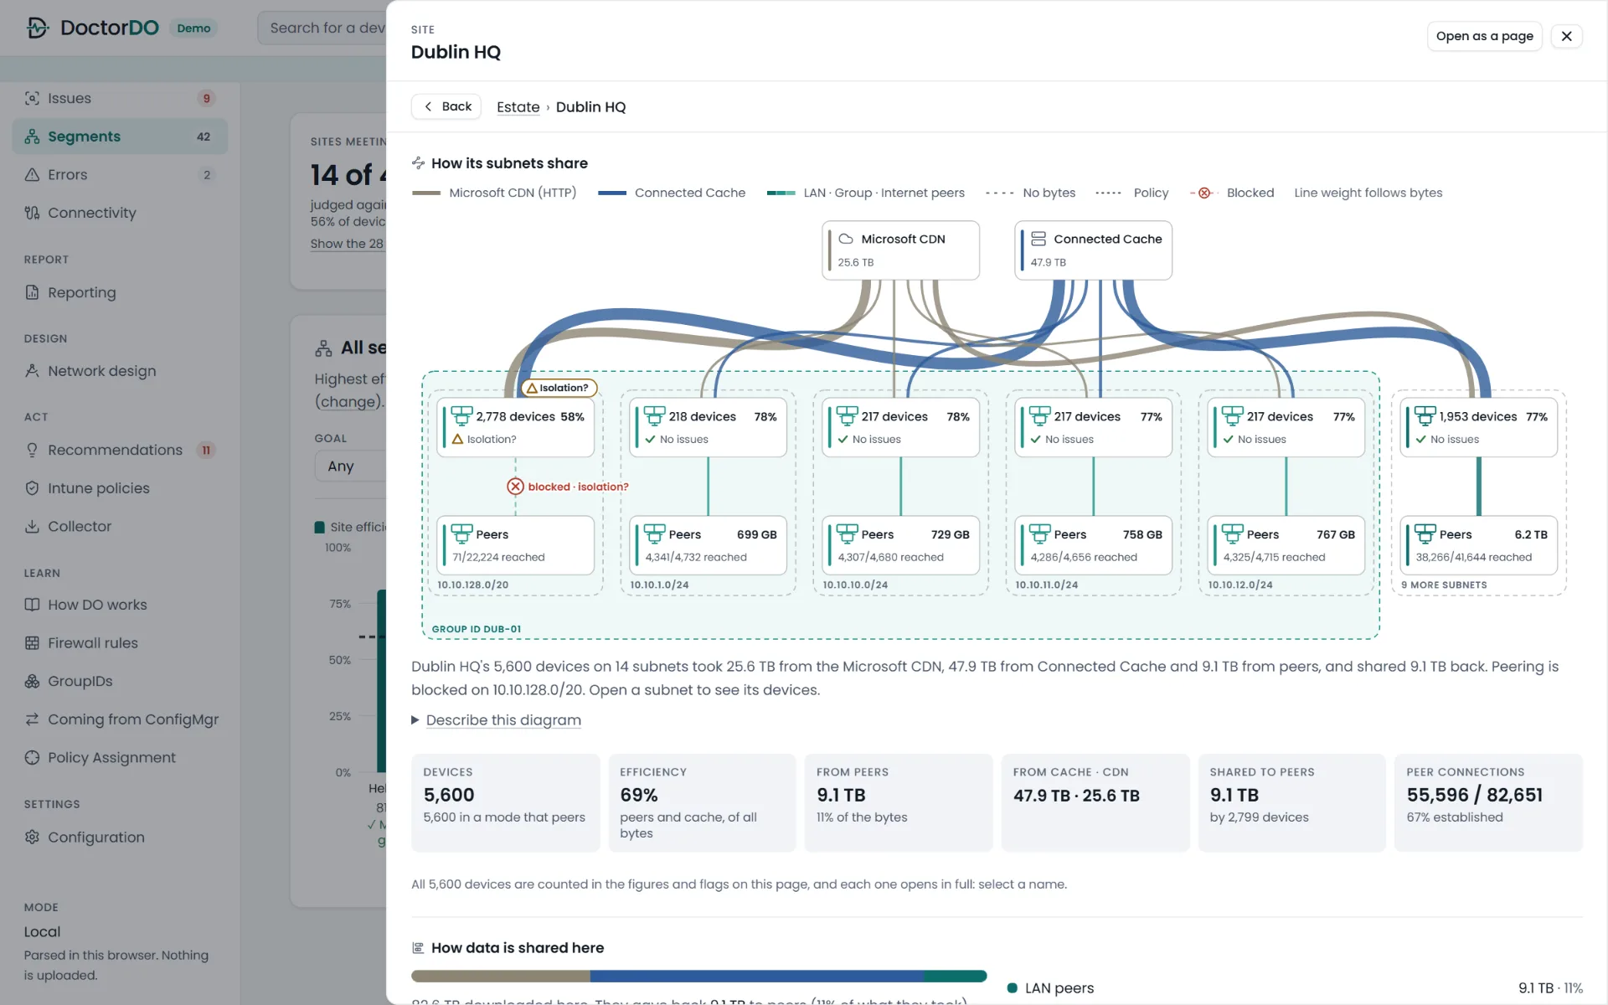Open Dublin HQ as a page

coord(1484,36)
